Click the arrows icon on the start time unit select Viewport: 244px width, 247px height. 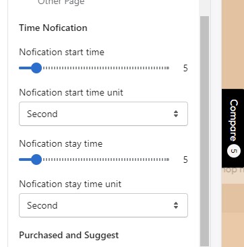[x=176, y=114]
